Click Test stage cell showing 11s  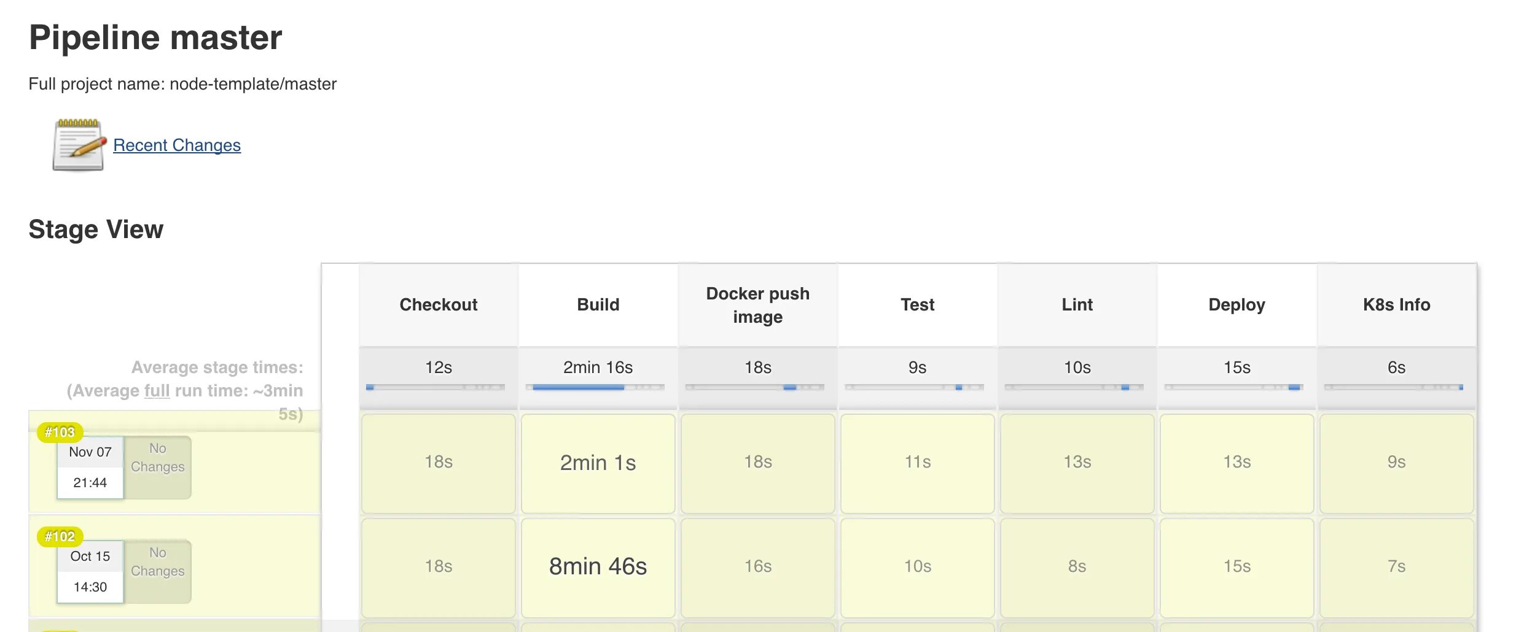click(917, 463)
